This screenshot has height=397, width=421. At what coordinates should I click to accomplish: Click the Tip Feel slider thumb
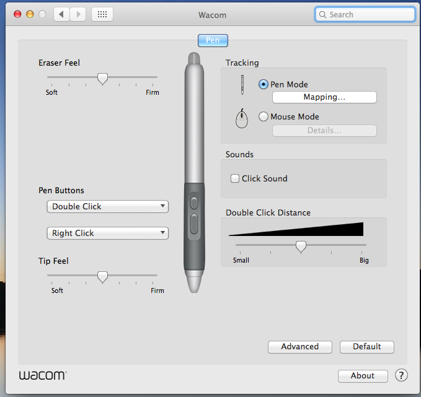(102, 277)
